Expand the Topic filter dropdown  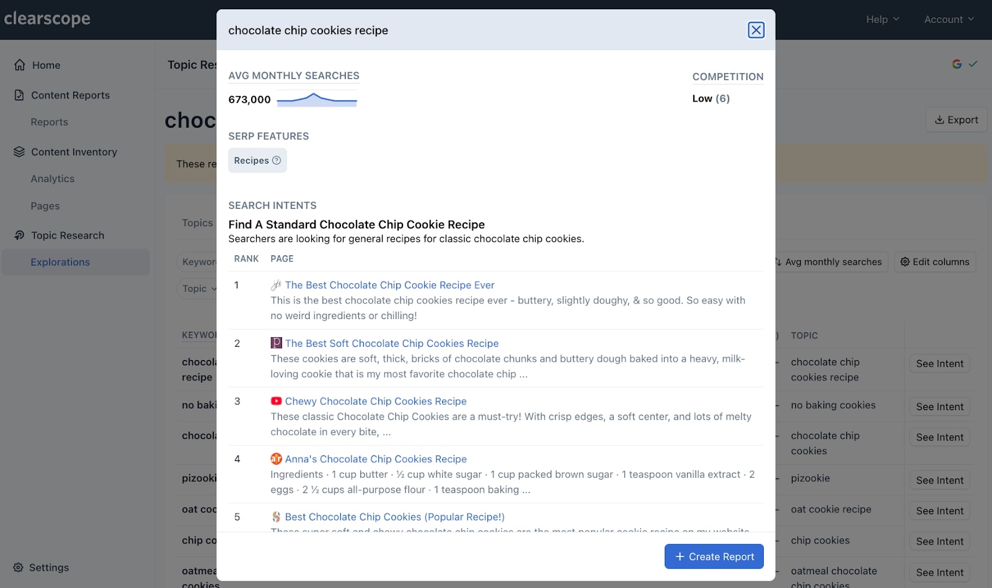click(x=199, y=289)
